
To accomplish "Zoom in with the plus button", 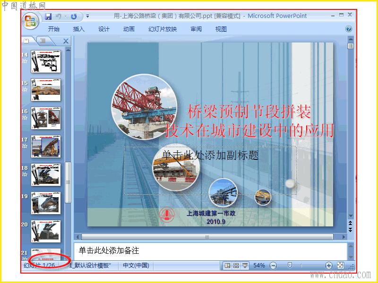I will pos(328,266).
